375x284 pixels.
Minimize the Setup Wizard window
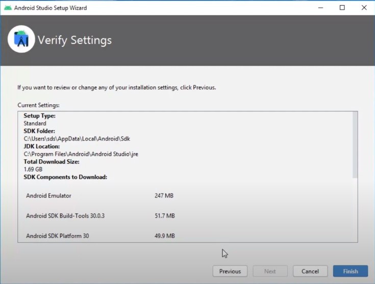pyautogui.click(x=321, y=8)
